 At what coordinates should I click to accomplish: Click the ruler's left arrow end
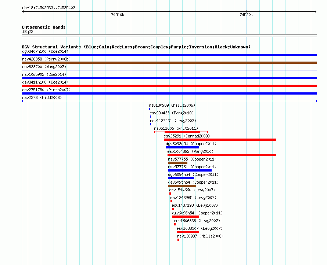[23, 12]
